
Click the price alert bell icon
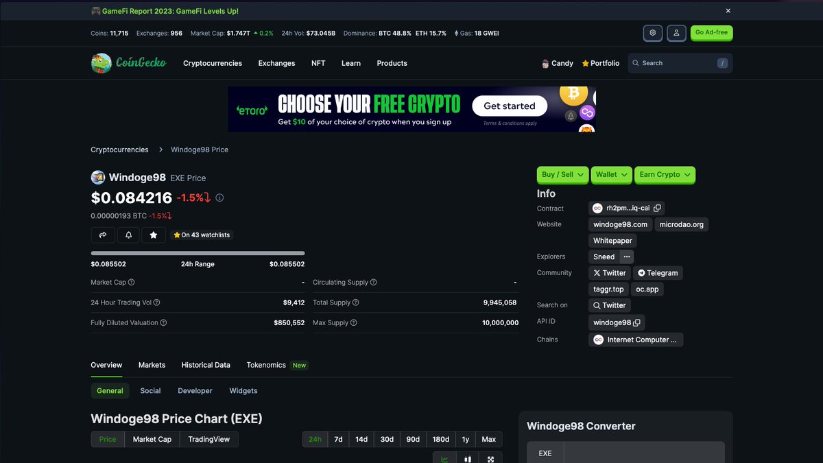click(x=128, y=235)
